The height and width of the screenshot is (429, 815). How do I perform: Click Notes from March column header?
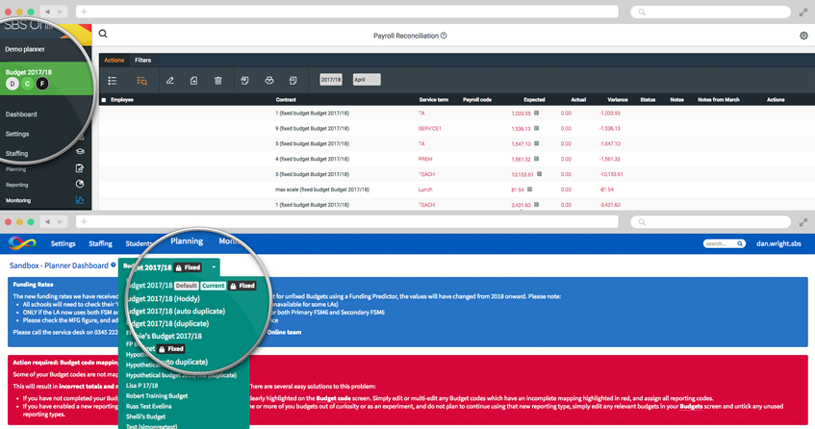pos(719,100)
